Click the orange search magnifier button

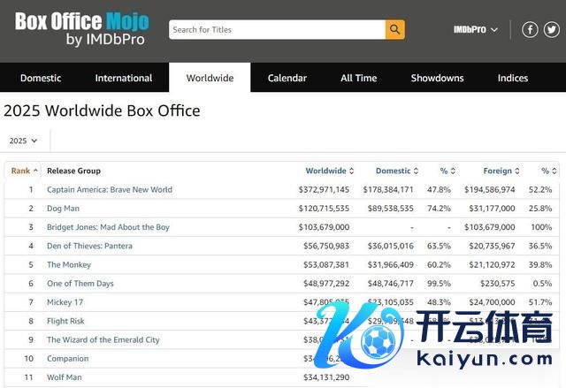(394, 29)
